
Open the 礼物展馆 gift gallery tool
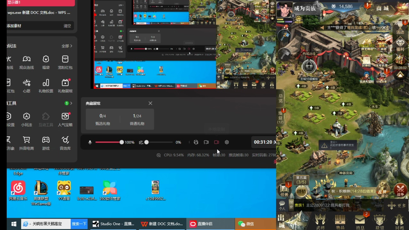coord(65,86)
